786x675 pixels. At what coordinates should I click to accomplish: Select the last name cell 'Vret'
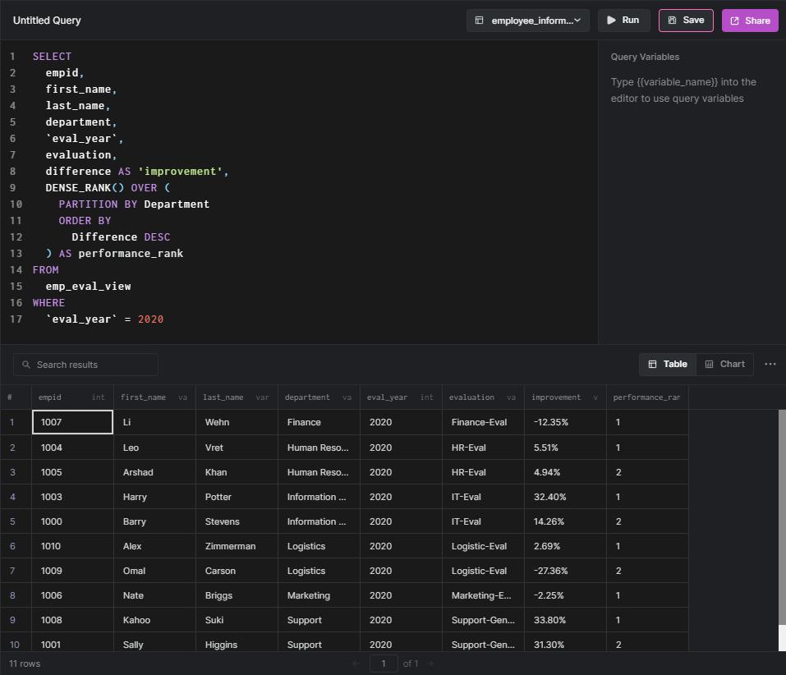[237, 448]
